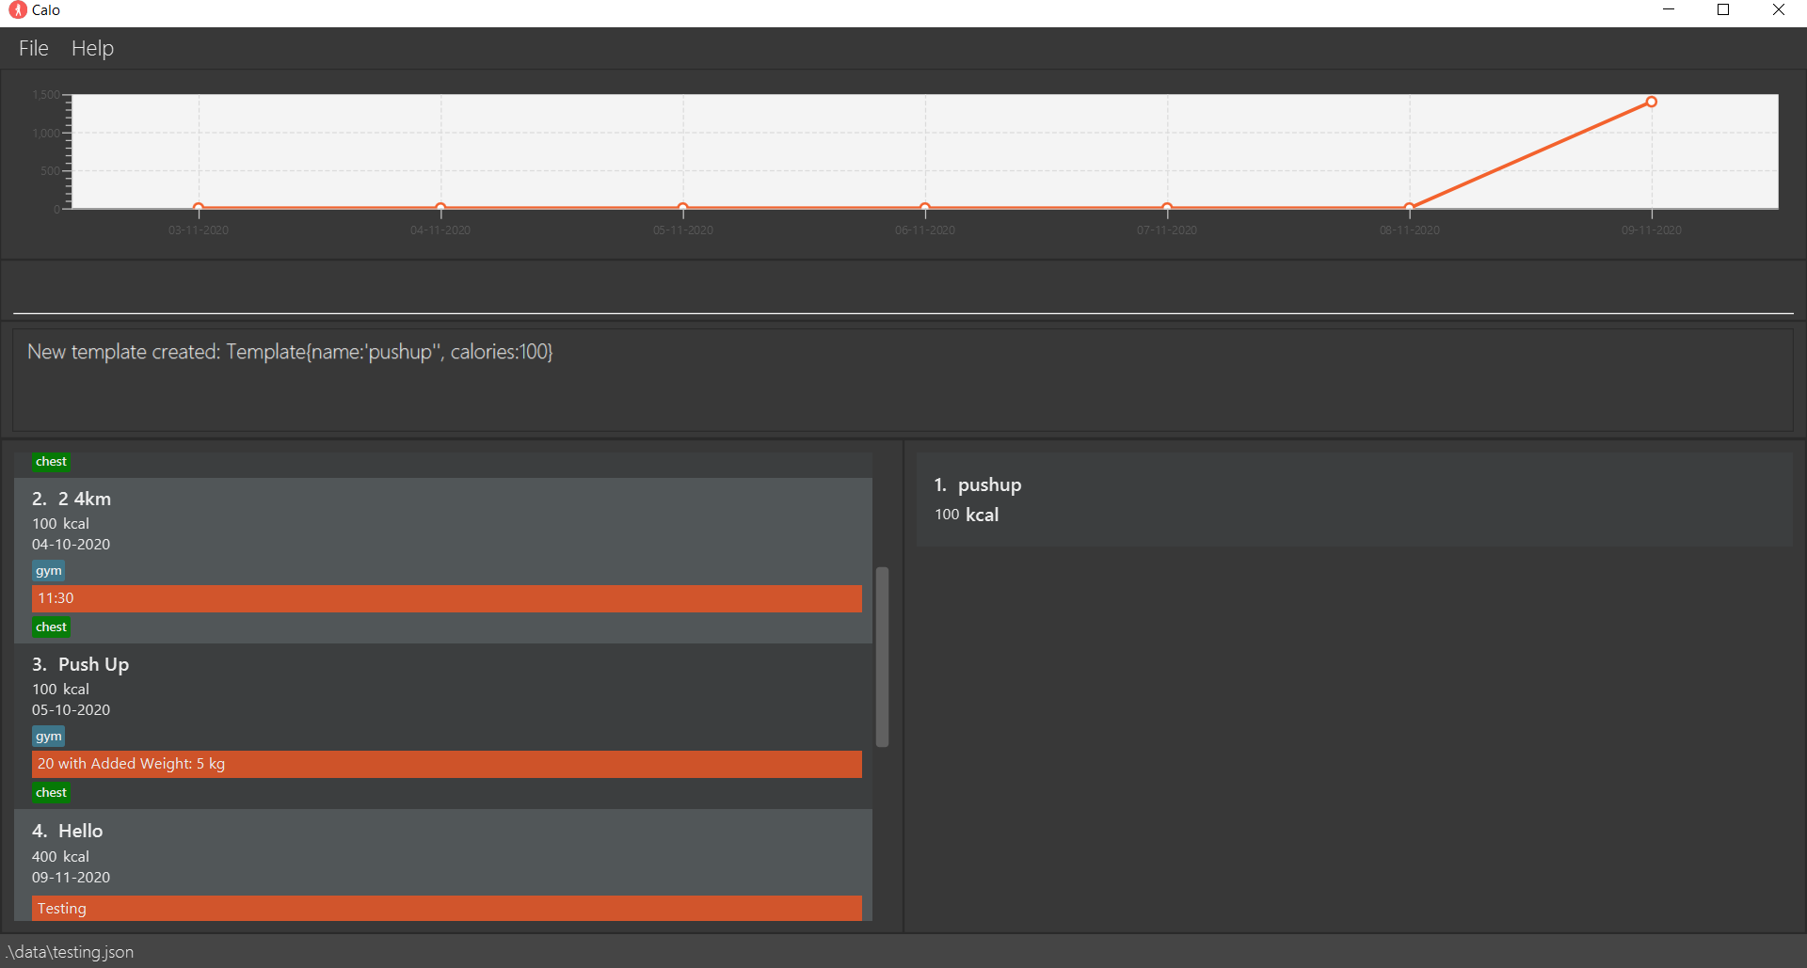Maximize the Calo window

1723,10
